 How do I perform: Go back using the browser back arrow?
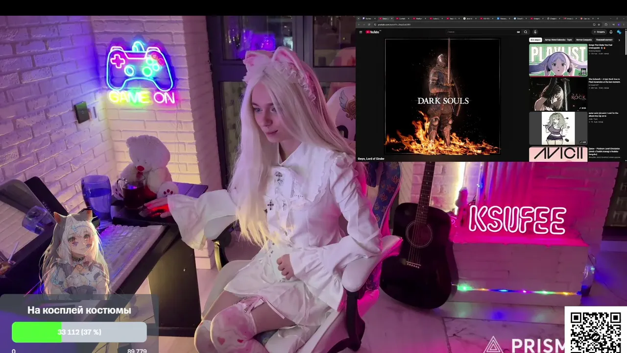pos(359,25)
